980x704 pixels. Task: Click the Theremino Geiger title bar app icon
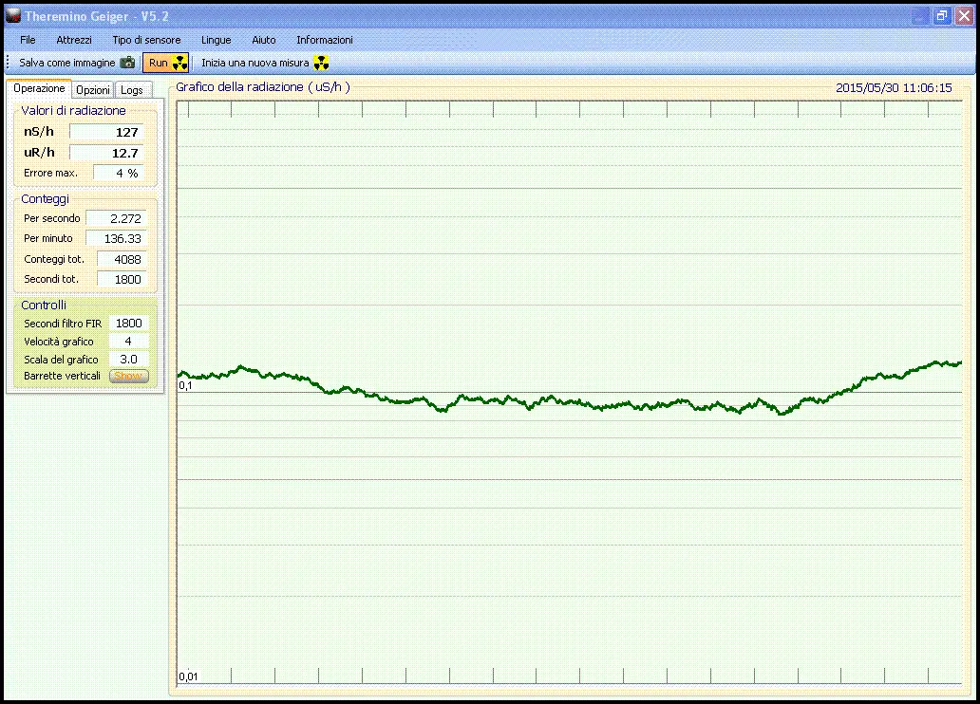[x=12, y=16]
